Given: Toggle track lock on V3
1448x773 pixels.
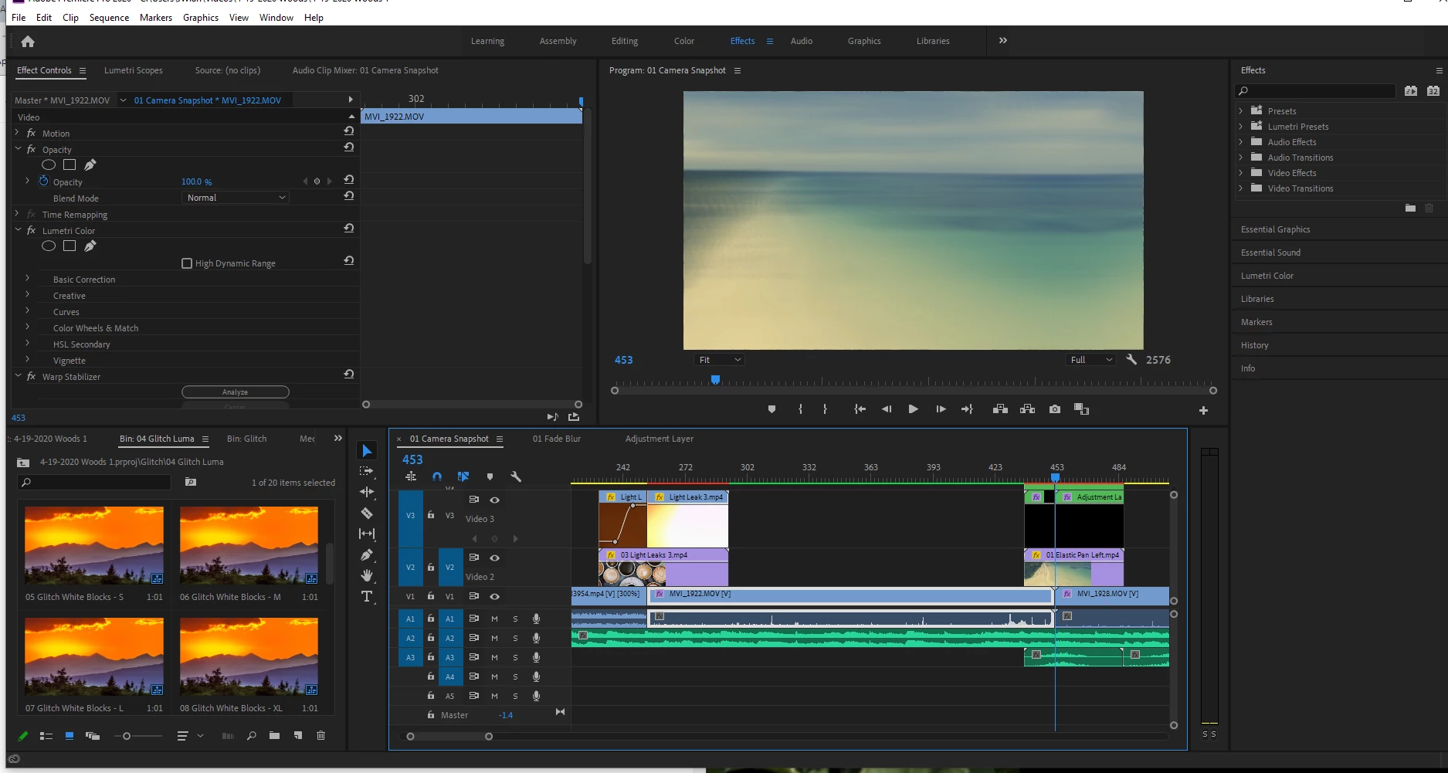Looking at the screenshot, I should tap(431, 515).
